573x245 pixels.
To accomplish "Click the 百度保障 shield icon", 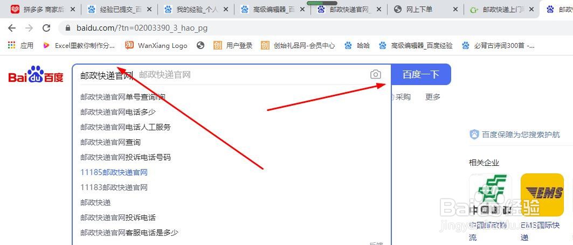I will (x=474, y=135).
